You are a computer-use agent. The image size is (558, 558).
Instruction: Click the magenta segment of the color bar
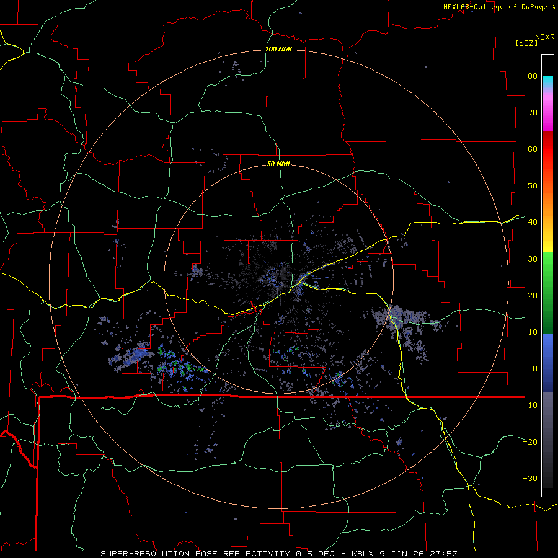pyautogui.click(x=547, y=112)
